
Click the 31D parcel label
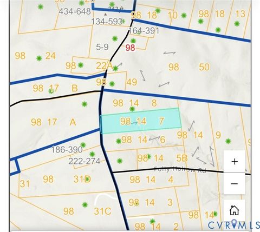click(x=82, y=179)
